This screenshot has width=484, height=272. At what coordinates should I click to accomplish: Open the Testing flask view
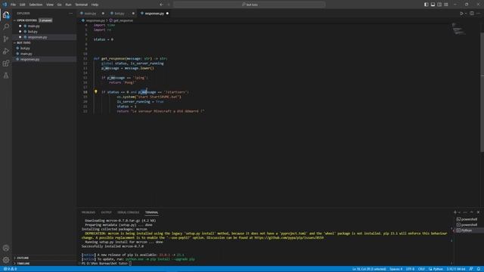pyautogui.click(x=6, y=76)
